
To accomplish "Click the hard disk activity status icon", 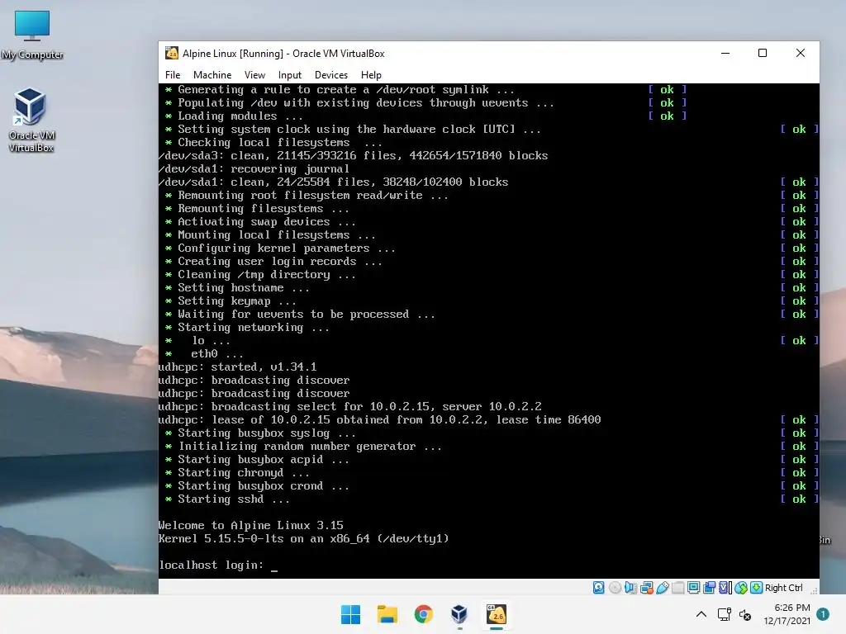I will [599, 588].
